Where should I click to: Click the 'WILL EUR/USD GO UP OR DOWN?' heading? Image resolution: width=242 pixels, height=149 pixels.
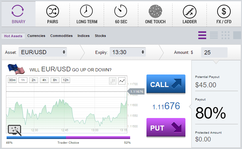(70, 69)
